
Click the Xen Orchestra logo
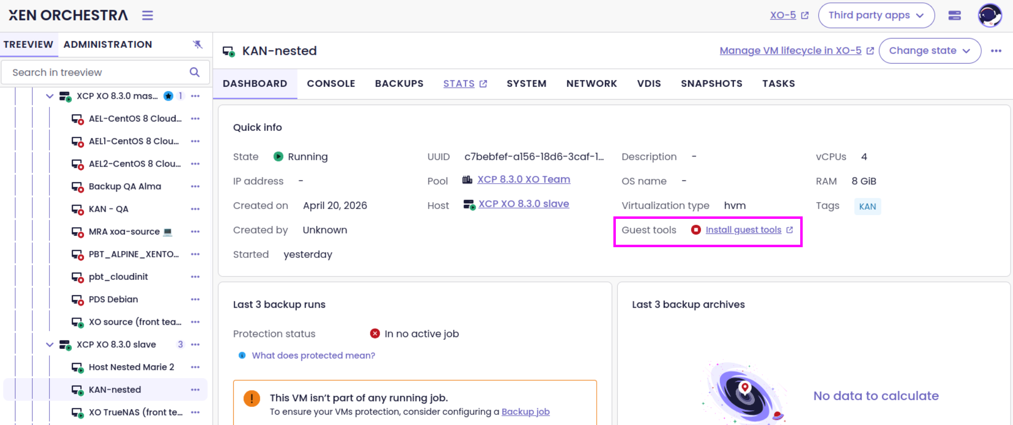(68, 15)
